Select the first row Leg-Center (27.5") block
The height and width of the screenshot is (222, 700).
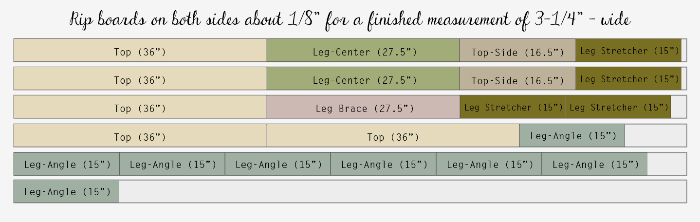[363, 51]
